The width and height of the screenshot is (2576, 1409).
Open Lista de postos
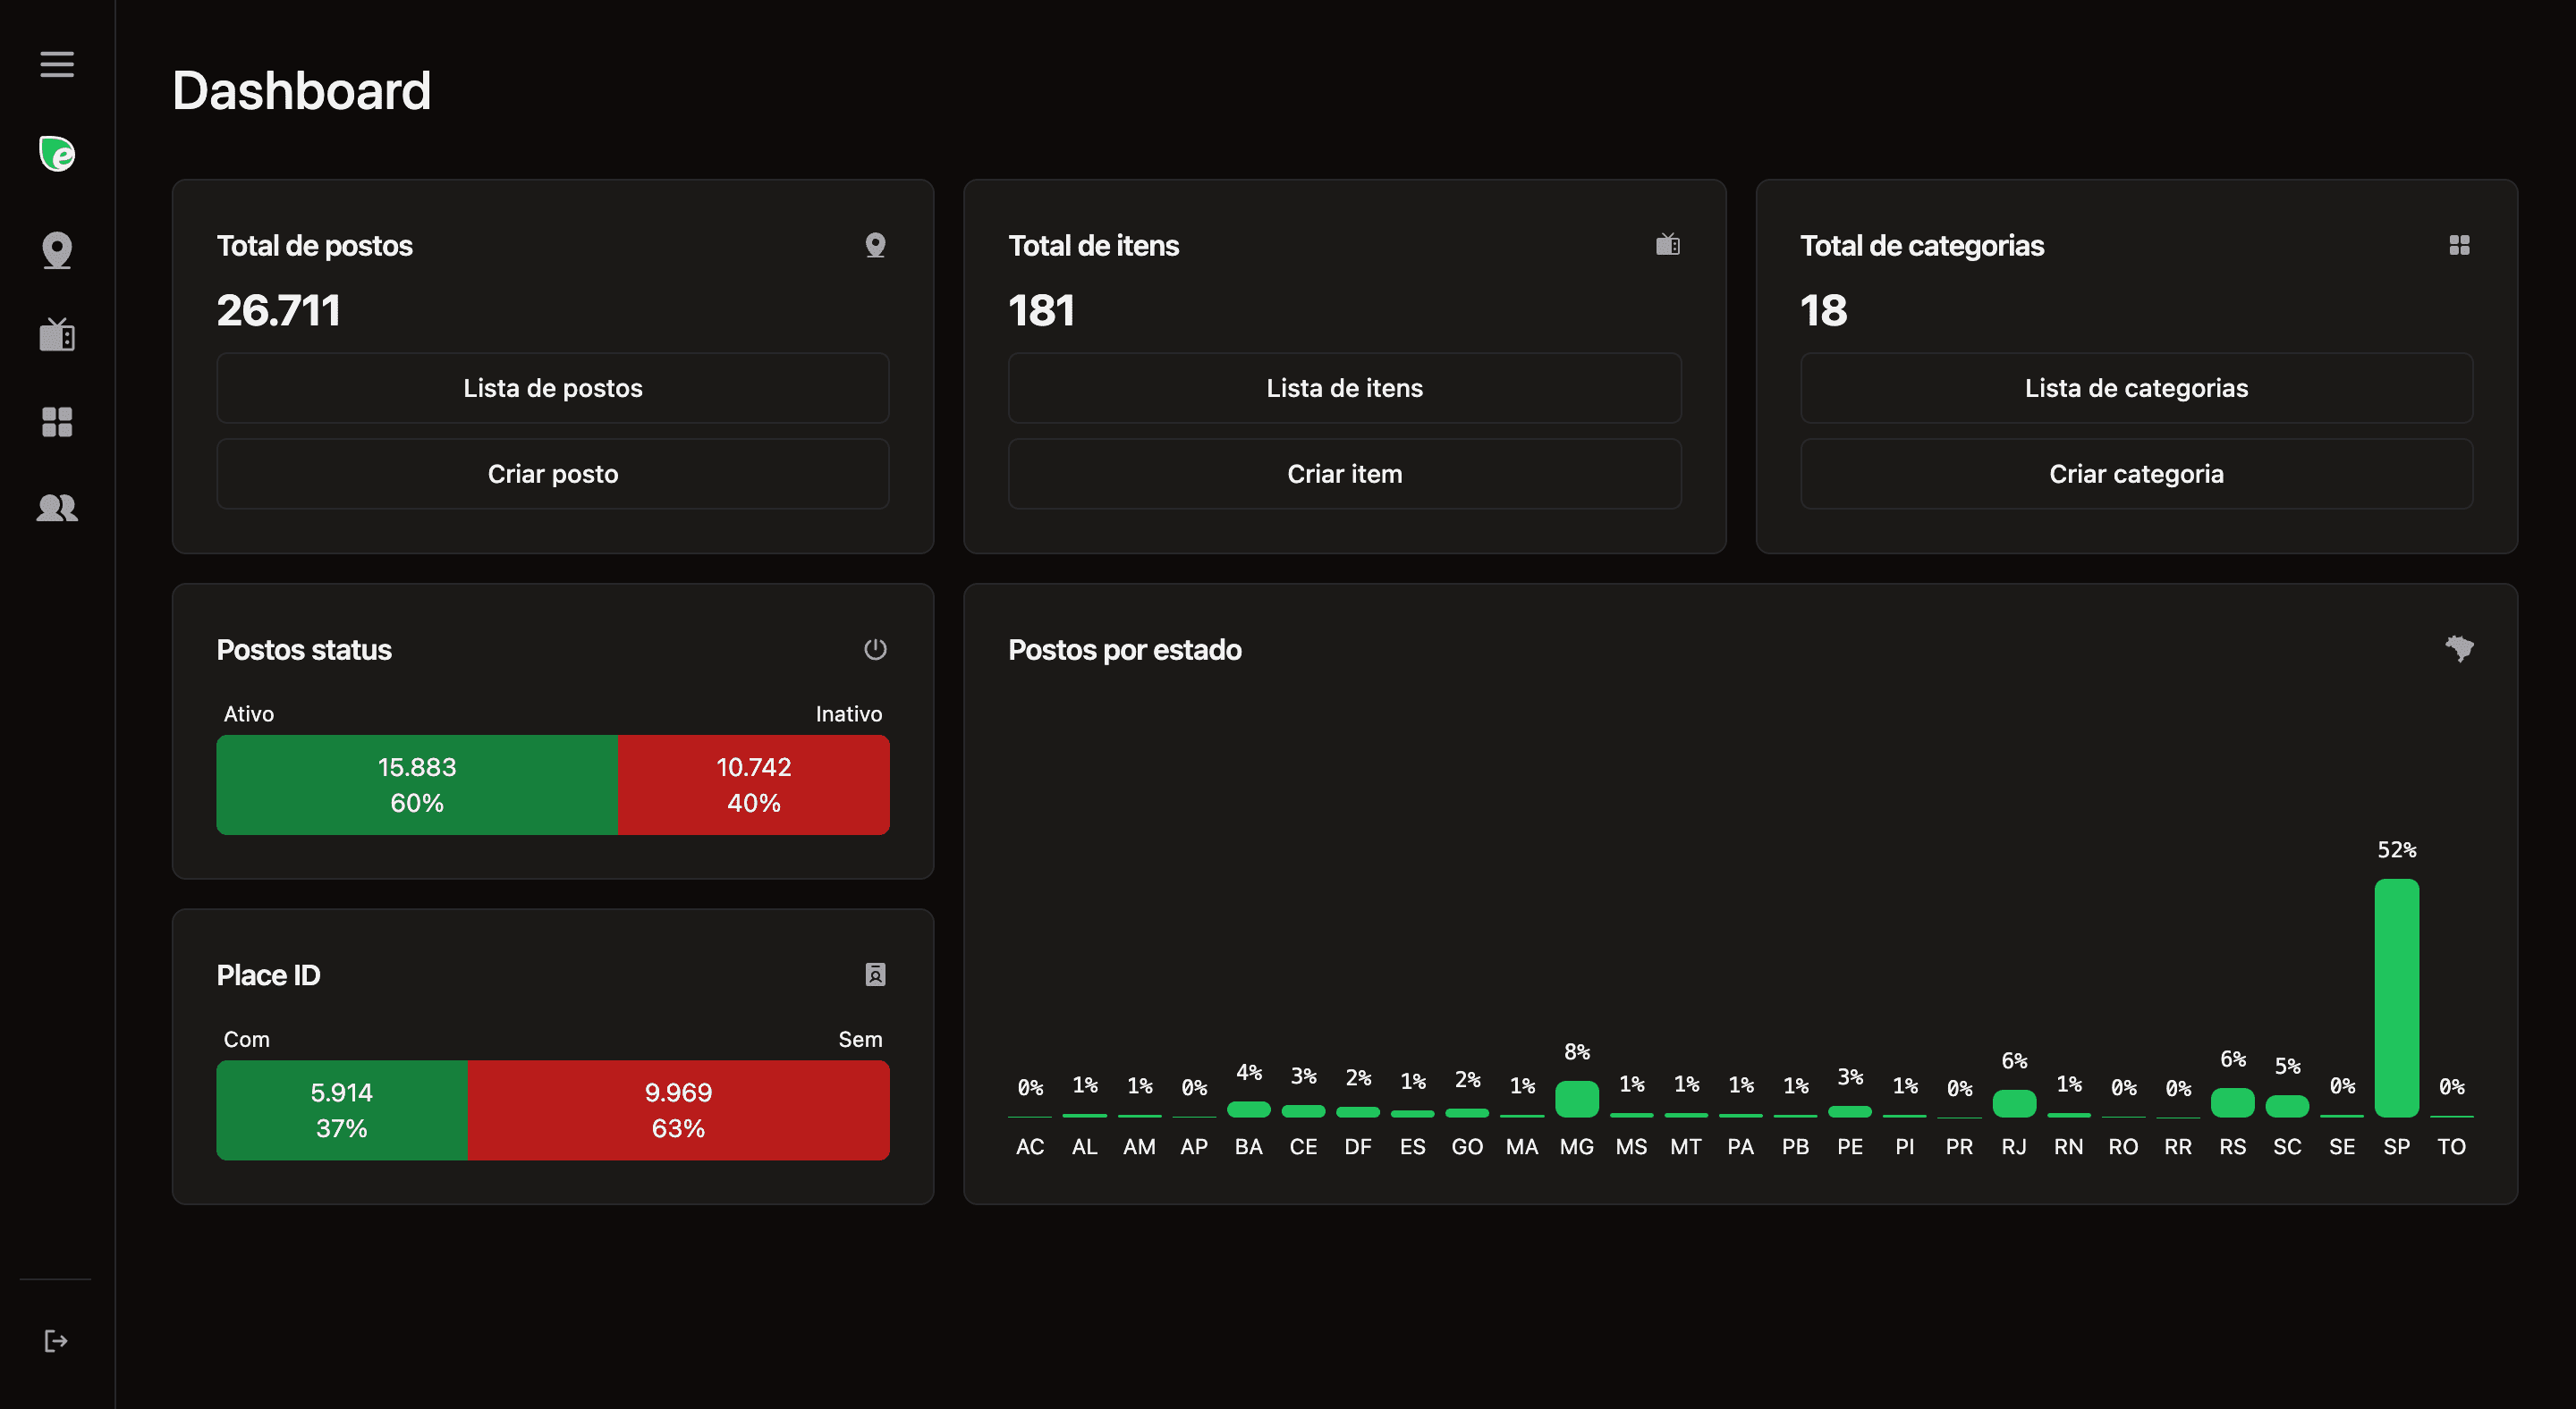[552, 388]
